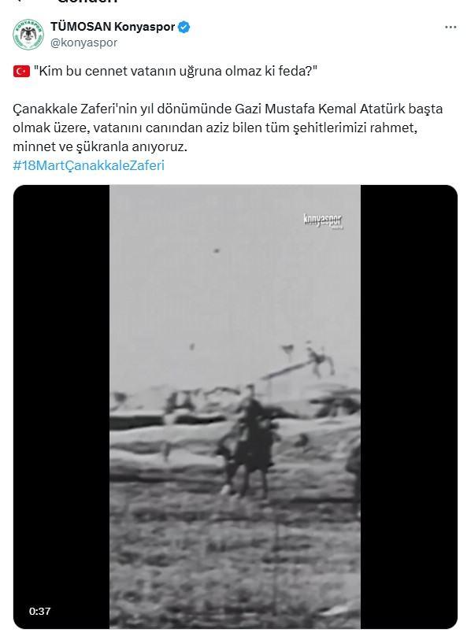Open the three-dot more options menu
467x640 pixels.
450,28
